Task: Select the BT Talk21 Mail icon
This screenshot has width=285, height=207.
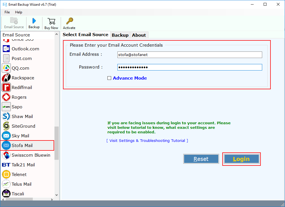Action: 6,165
